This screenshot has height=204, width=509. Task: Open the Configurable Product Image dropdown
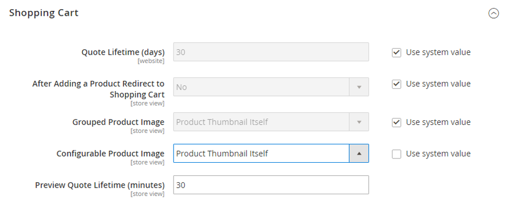click(271, 153)
